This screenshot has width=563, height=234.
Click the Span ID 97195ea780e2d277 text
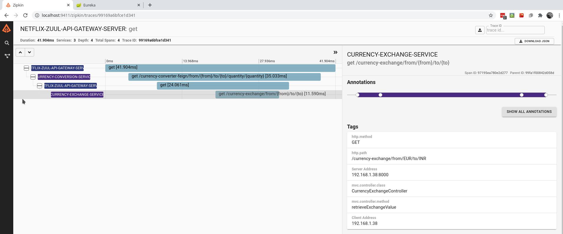(x=493, y=73)
